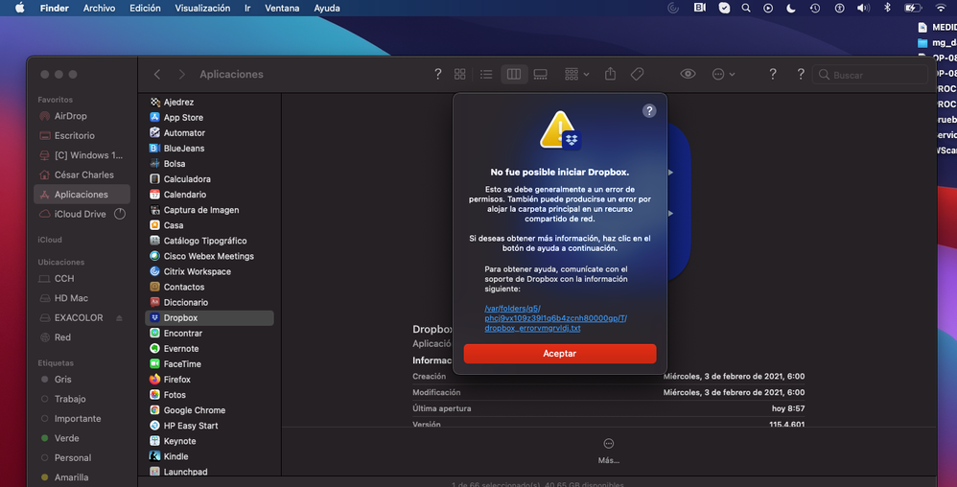Go back in Finder navigation
The height and width of the screenshot is (487, 957).
(x=157, y=74)
